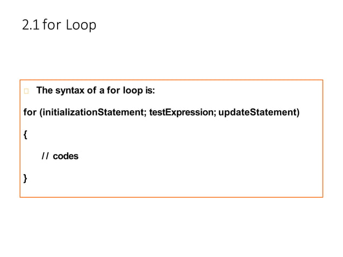The width and height of the screenshot is (343, 257).
Task: Click the slide title '2.1 for Loop'
Action: [x=59, y=25]
